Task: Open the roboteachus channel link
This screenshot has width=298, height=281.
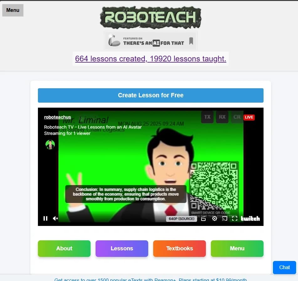Action: click(57, 117)
